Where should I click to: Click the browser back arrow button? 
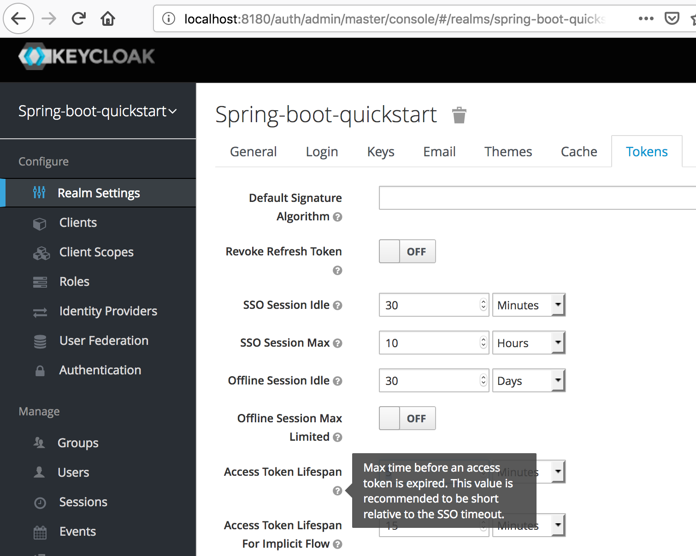[18, 18]
